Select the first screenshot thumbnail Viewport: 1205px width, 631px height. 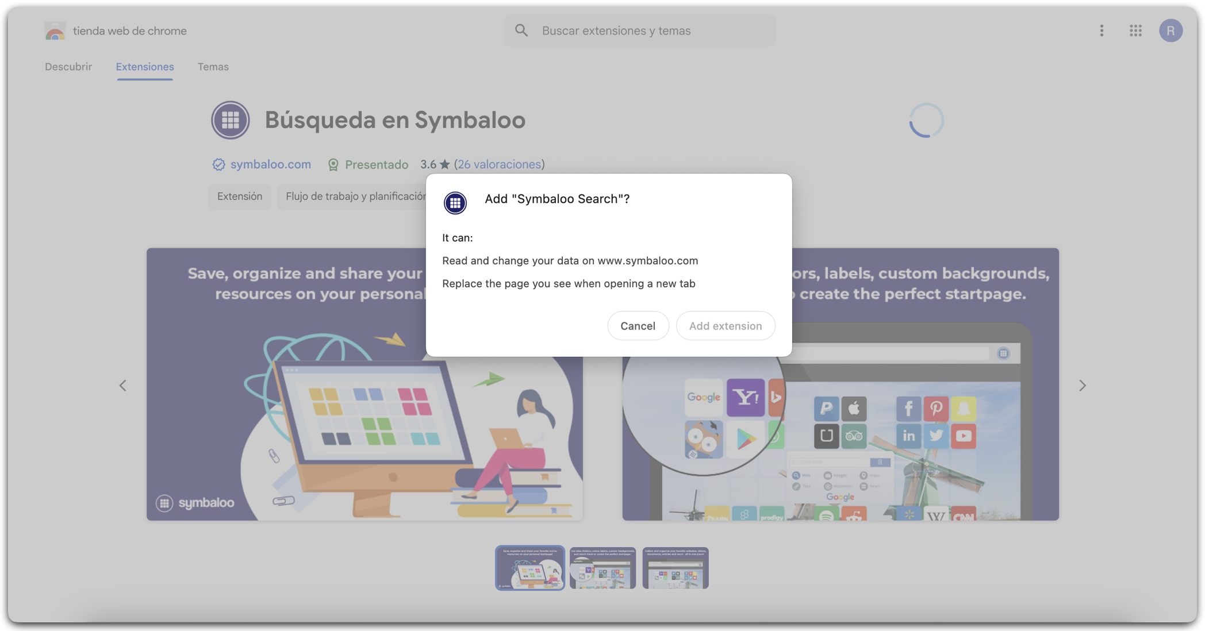[x=529, y=568]
